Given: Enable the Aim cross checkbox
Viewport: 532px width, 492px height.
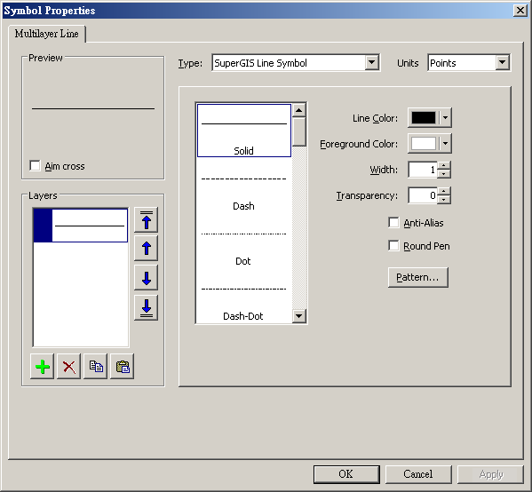Looking at the screenshot, I should tap(35, 166).
